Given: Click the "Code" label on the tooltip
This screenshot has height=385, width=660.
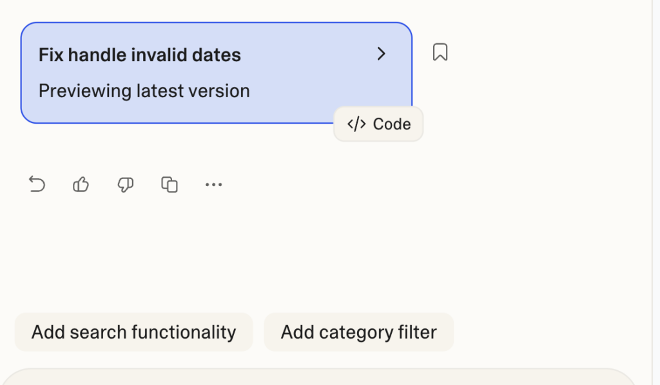Looking at the screenshot, I should tap(392, 124).
